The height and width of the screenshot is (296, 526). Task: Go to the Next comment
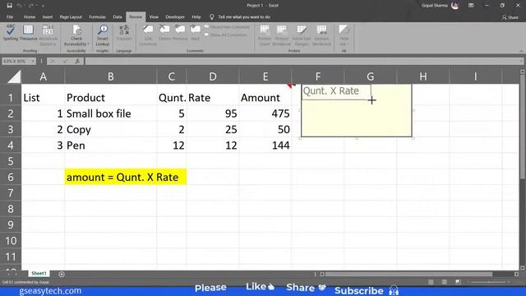click(195, 33)
